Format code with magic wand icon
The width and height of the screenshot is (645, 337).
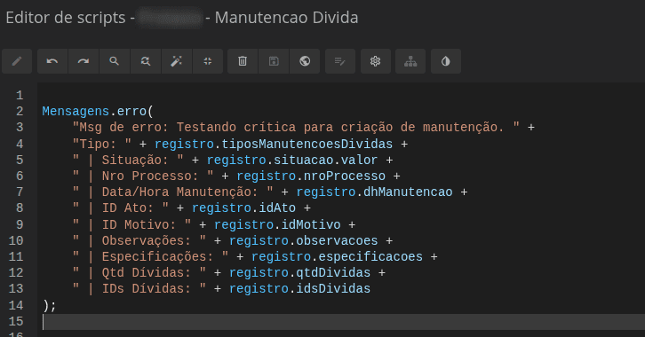point(177,61)
